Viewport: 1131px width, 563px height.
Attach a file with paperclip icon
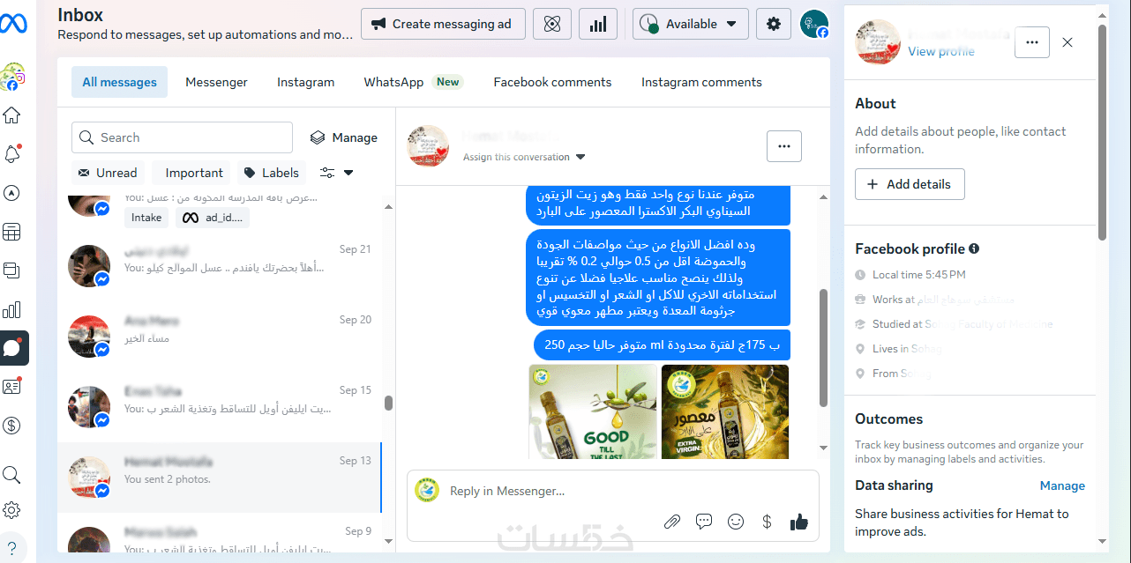point(672,522)
